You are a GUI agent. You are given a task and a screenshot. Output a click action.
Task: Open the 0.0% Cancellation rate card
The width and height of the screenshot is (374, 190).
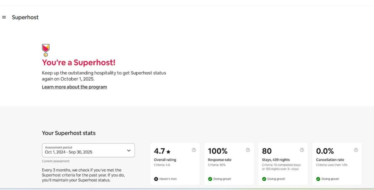click(x=337, y=164)
